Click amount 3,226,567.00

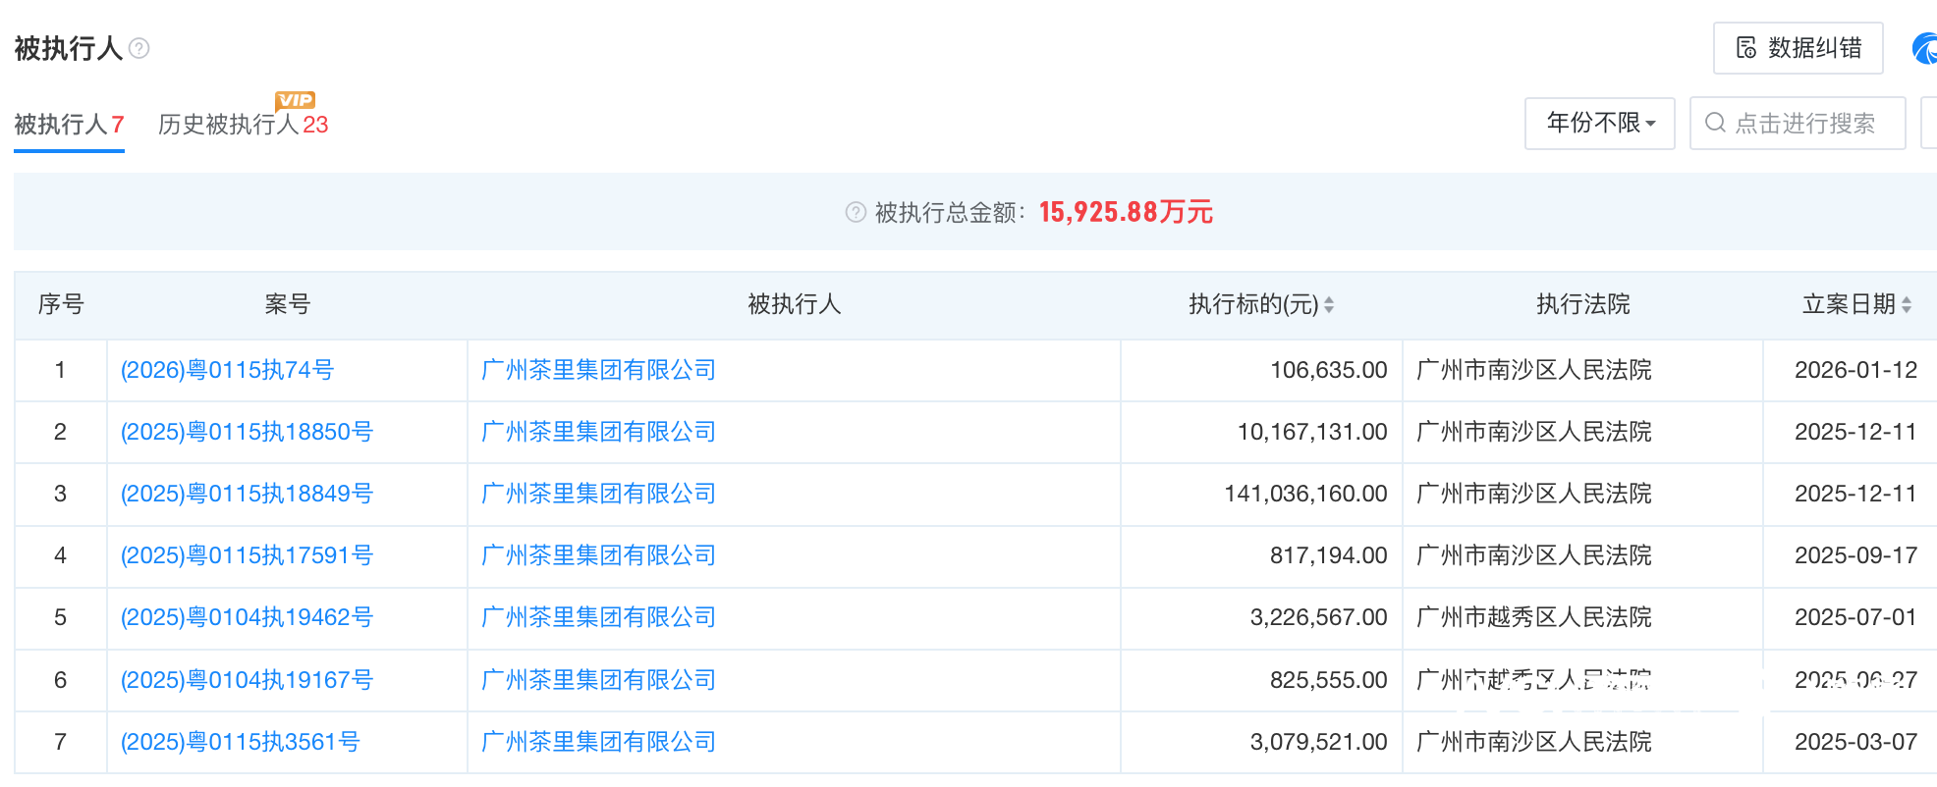1318,617
